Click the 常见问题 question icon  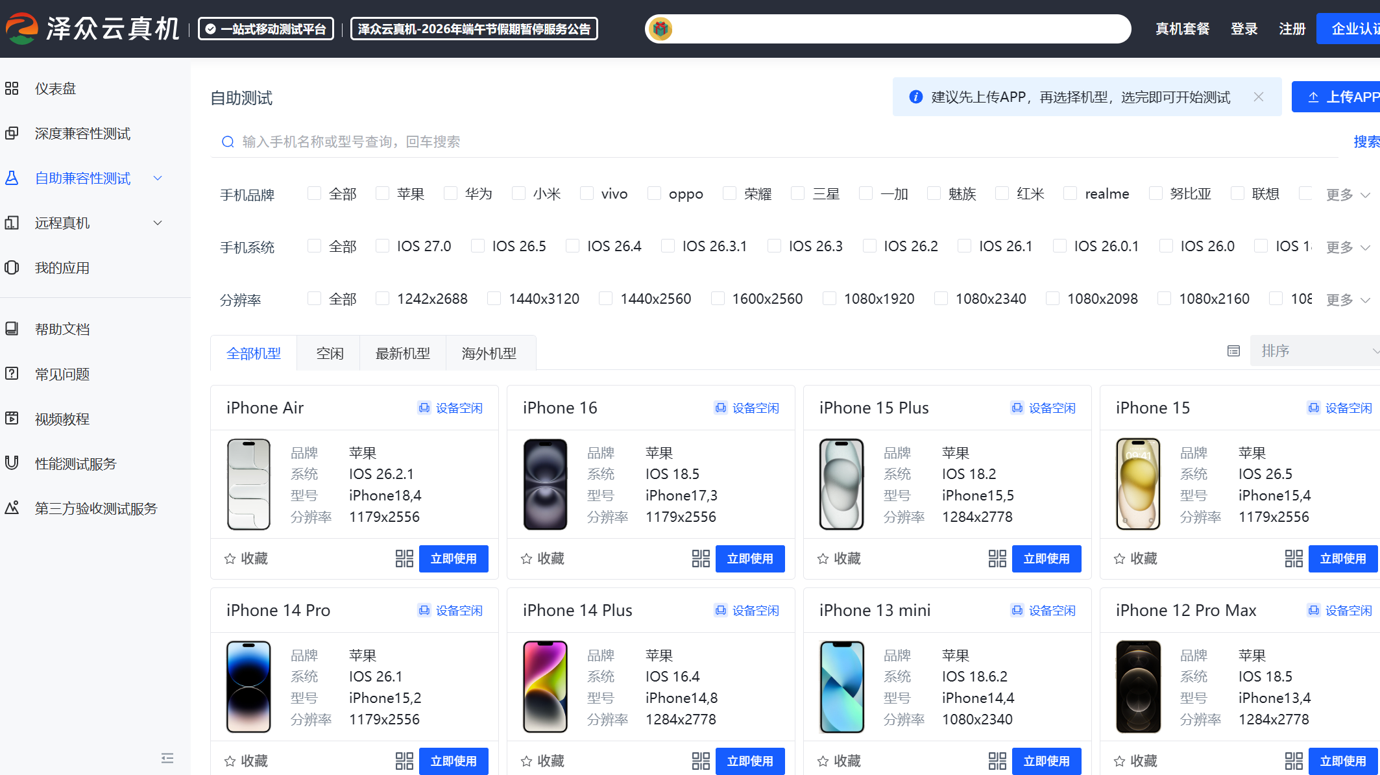[x=12, y=373]
